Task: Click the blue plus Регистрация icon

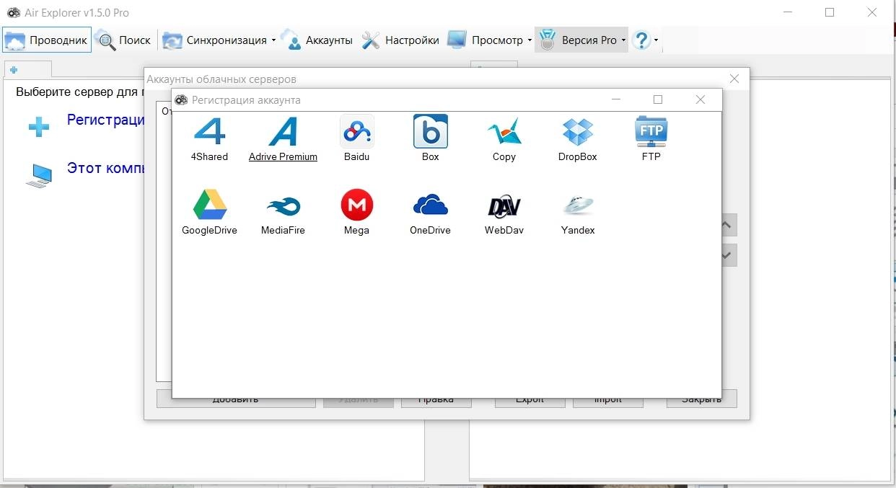Action: click(x=39, y=128)
